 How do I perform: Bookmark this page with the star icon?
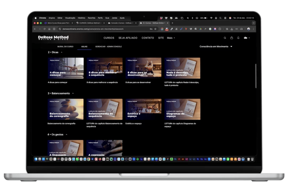(x=155, y=29)
